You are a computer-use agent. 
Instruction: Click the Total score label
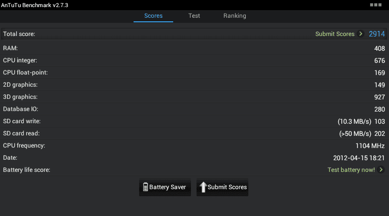pos(19,34)
